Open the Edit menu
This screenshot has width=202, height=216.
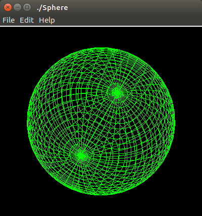tap(27, 20)
